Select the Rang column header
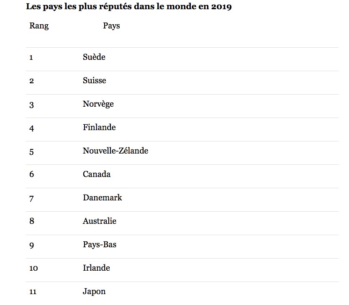Screen dimensions: 349x305 39,26
